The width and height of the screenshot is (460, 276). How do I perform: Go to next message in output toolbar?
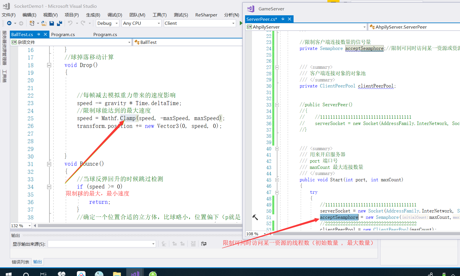(x=182, y=244)
